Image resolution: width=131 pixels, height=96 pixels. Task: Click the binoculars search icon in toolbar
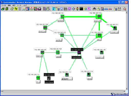tap(94, 9)
